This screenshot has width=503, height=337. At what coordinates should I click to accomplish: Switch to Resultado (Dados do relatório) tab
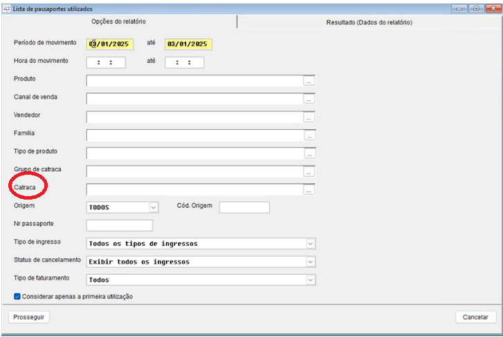[369, 22]
